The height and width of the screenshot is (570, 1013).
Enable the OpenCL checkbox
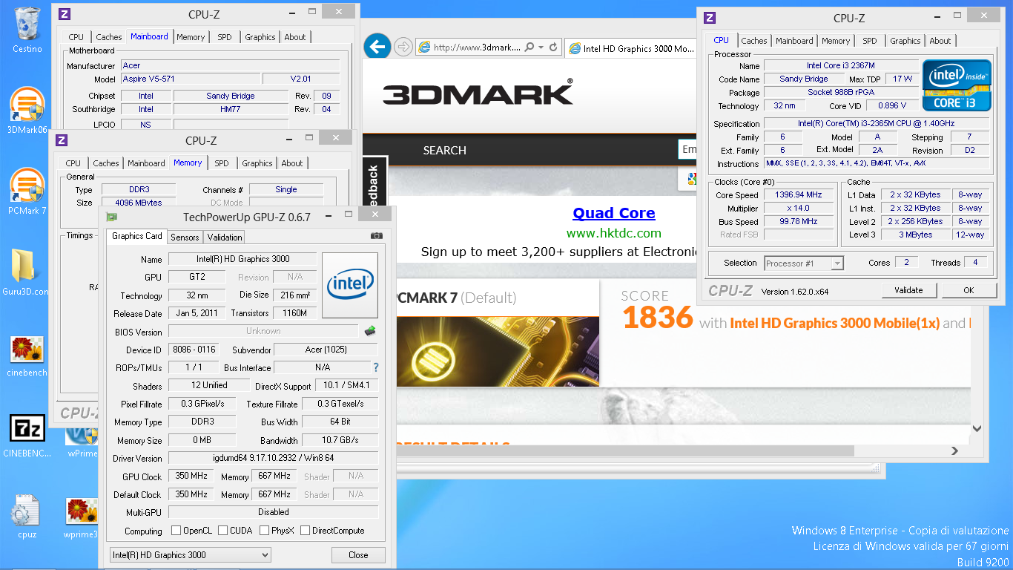(x=176, y=531)
